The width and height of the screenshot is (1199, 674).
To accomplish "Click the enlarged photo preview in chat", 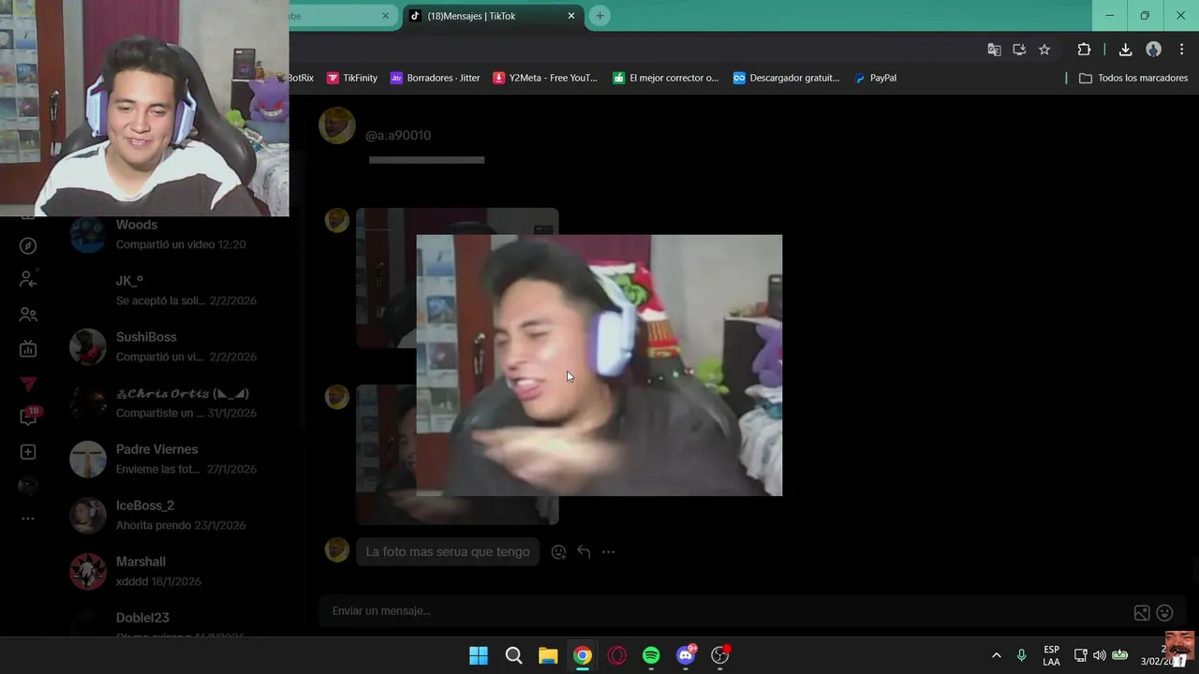I will [599, 365].
